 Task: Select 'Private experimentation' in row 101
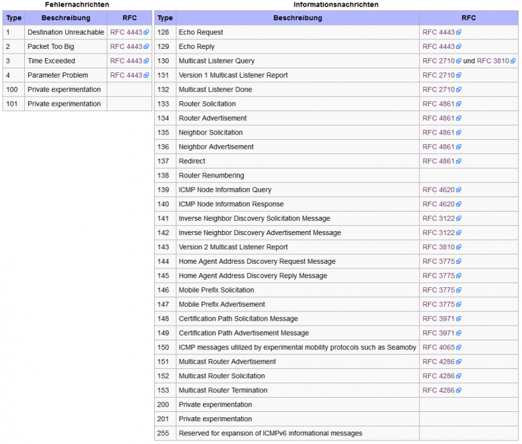(66, 104)
